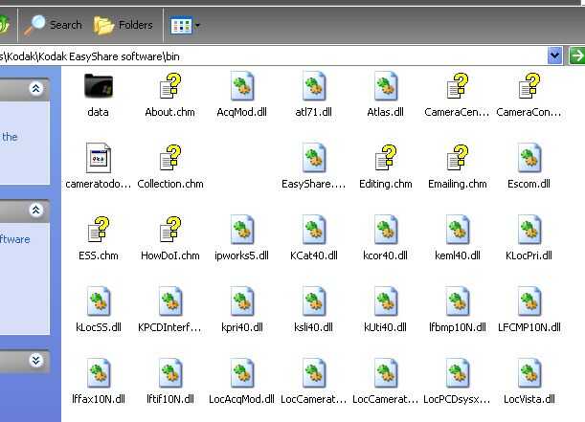
Task: Select the lftif10N.dll file icon
Action: click(170, 373)
